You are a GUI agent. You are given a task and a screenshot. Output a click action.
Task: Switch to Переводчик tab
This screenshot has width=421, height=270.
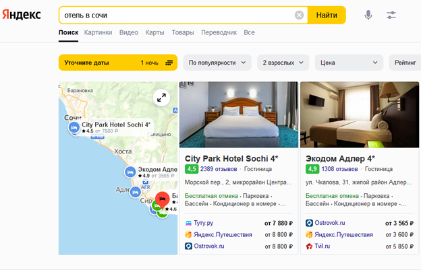(x=219, y=32)
